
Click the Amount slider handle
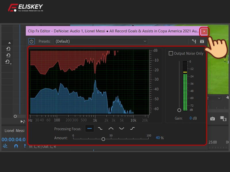[x=103, y=139]
